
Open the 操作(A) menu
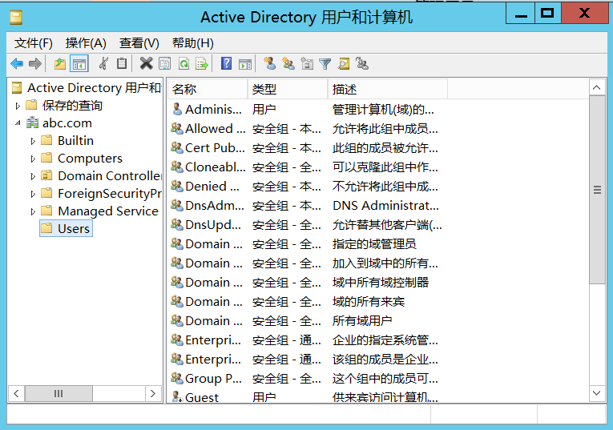click(x=86, y=43)
